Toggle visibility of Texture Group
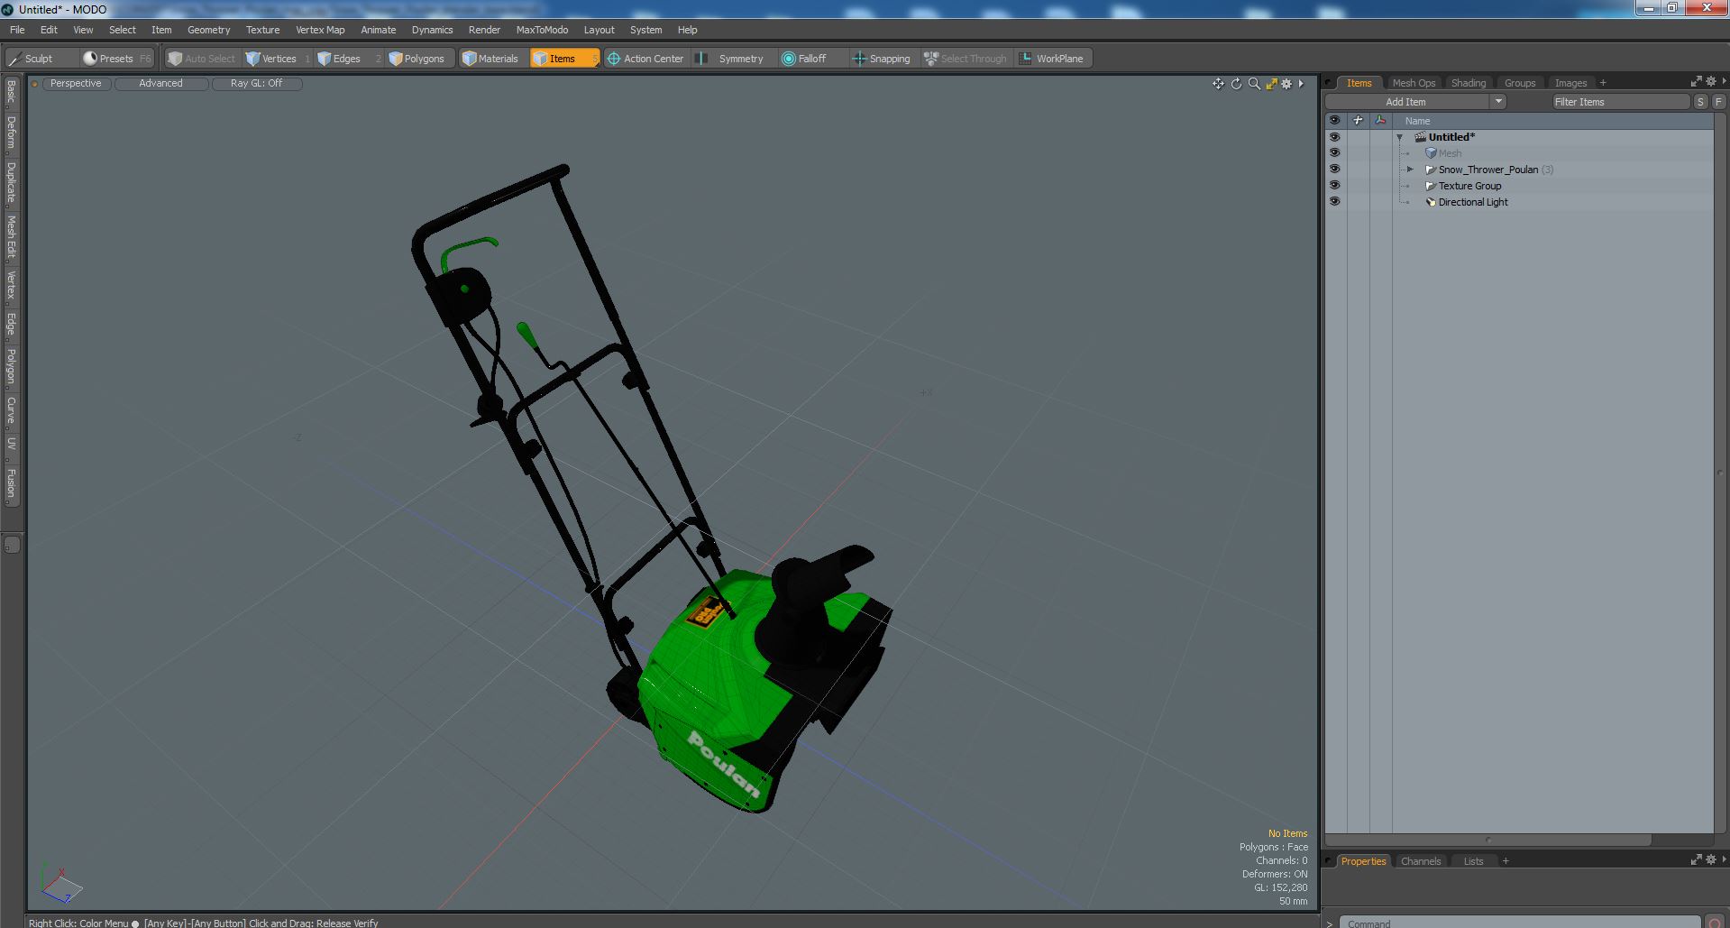 1334,186
